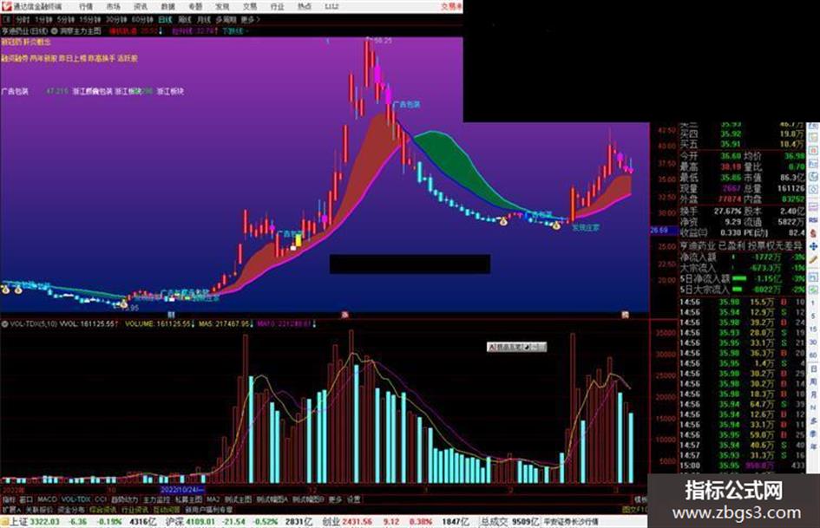Select the MA2 indicator tab
This screenshot has width=820, height=528.
tap(213, 499)
